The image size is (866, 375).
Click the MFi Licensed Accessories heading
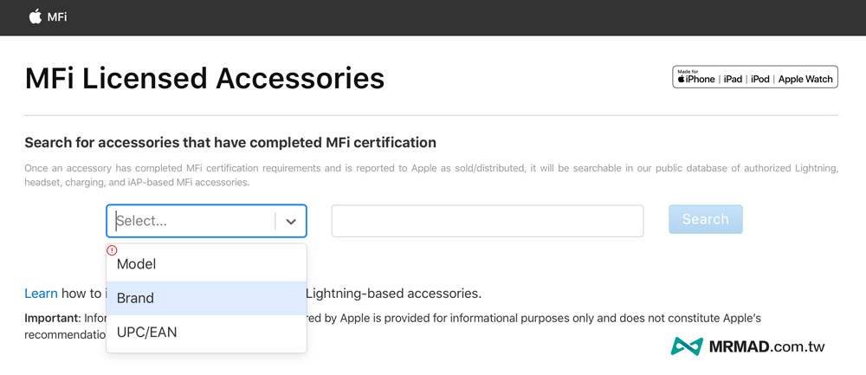click(204, 78)
